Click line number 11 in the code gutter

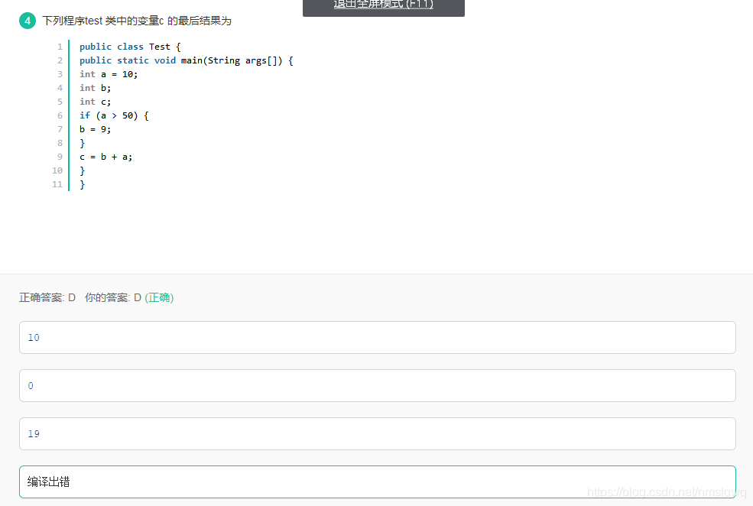pyautogui.click(x=57, y=184)
